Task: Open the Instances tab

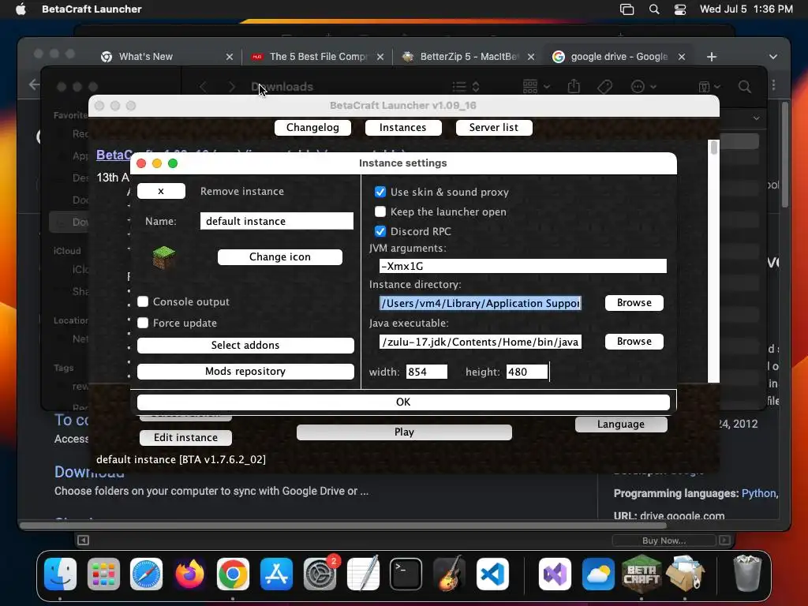Action: pyautogui.click(x=403, y=127)
